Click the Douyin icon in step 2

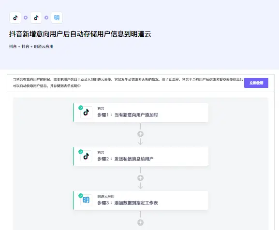(86, 156)
